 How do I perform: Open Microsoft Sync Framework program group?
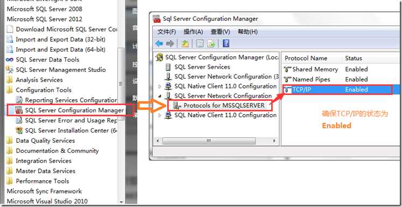(44, 191)
